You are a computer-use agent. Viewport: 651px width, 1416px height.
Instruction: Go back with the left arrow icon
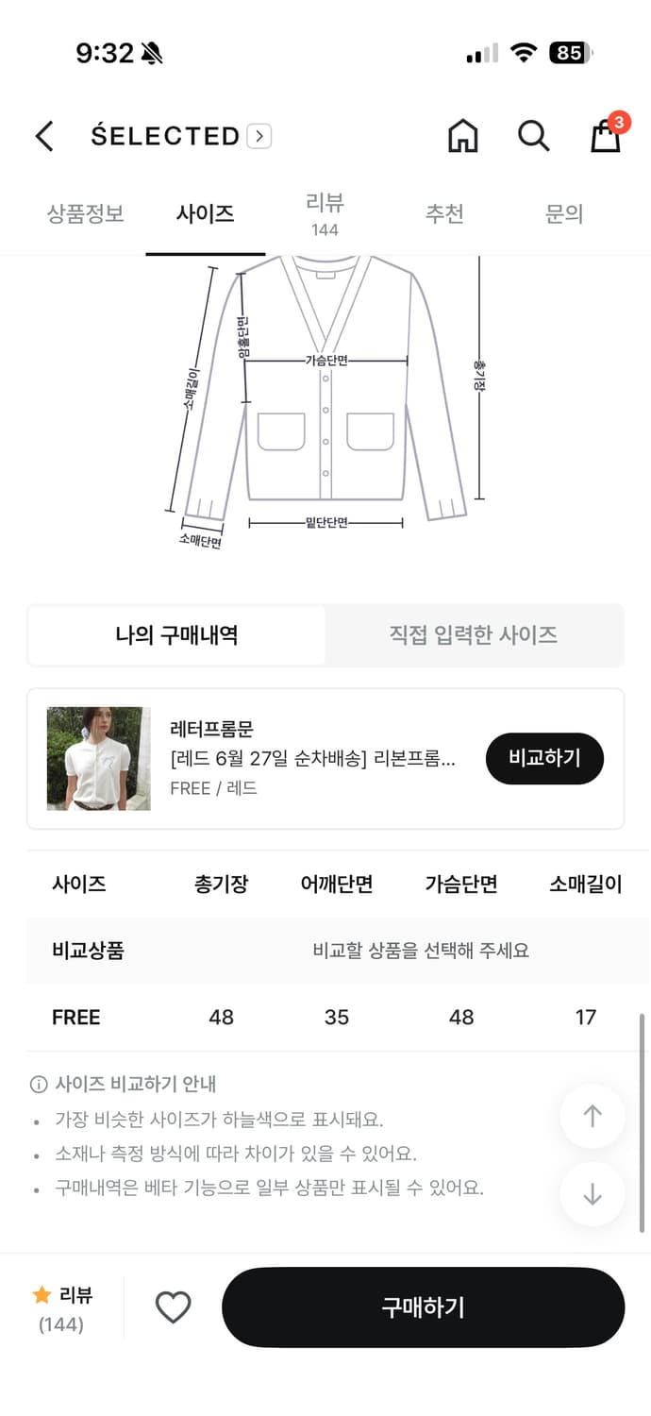[x=43, y=136]
